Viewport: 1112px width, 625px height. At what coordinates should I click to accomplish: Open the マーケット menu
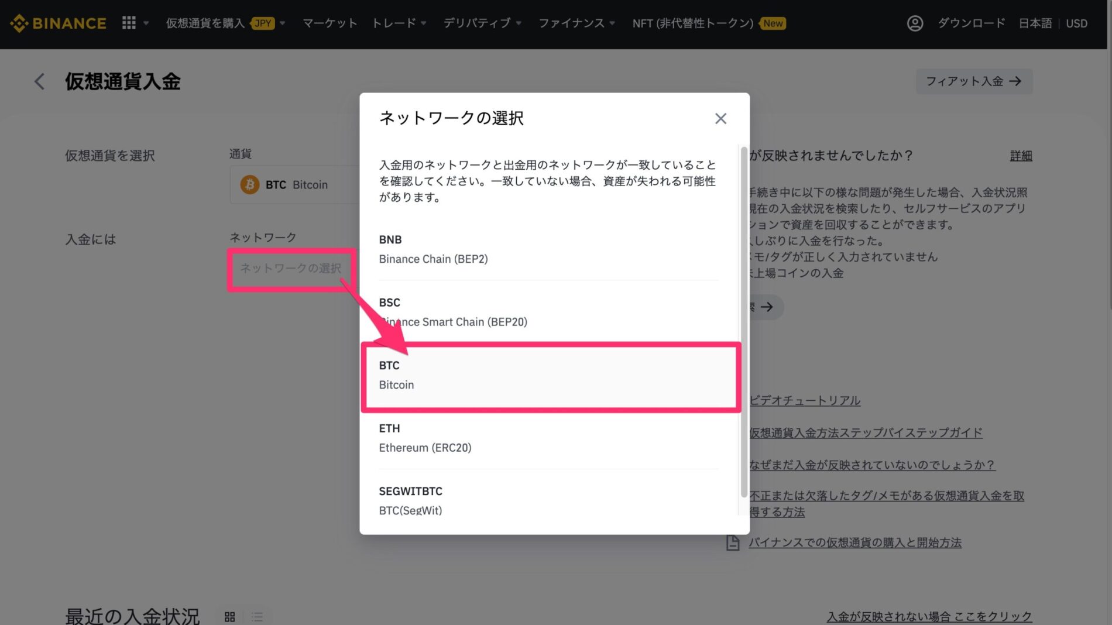pos(330,23)
